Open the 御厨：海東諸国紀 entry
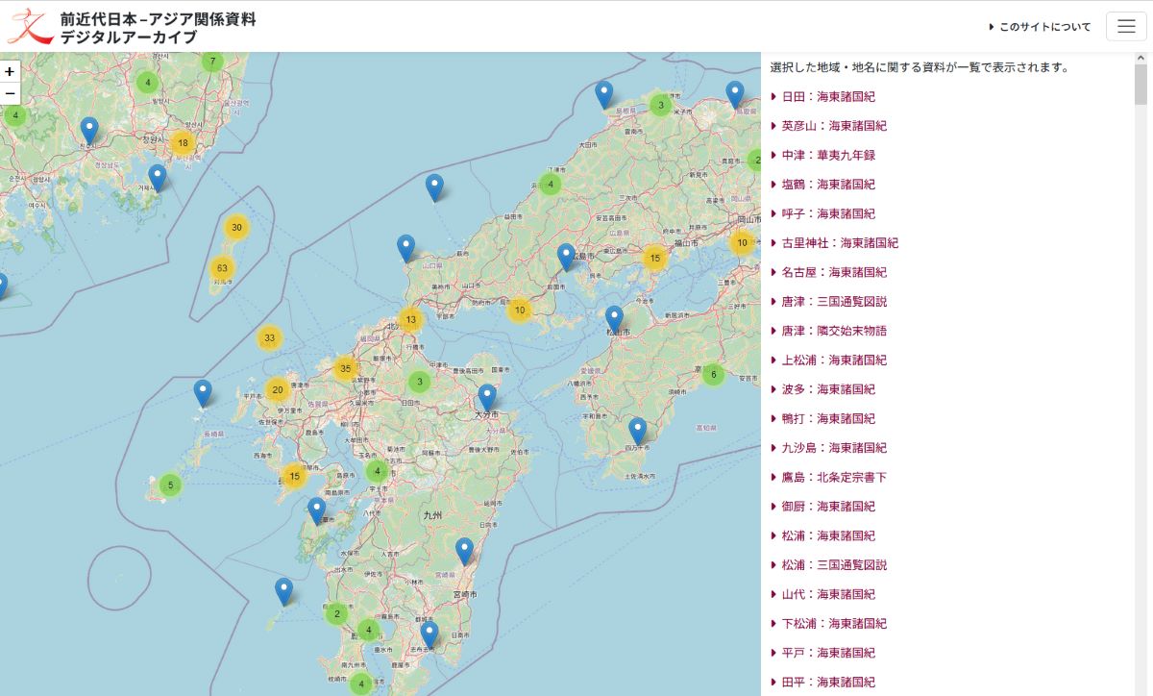 (828, 507)
